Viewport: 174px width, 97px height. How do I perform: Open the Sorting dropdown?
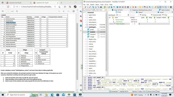[143, 15]
